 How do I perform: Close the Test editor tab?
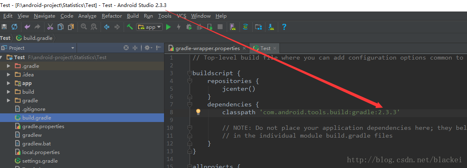point(275,48)
